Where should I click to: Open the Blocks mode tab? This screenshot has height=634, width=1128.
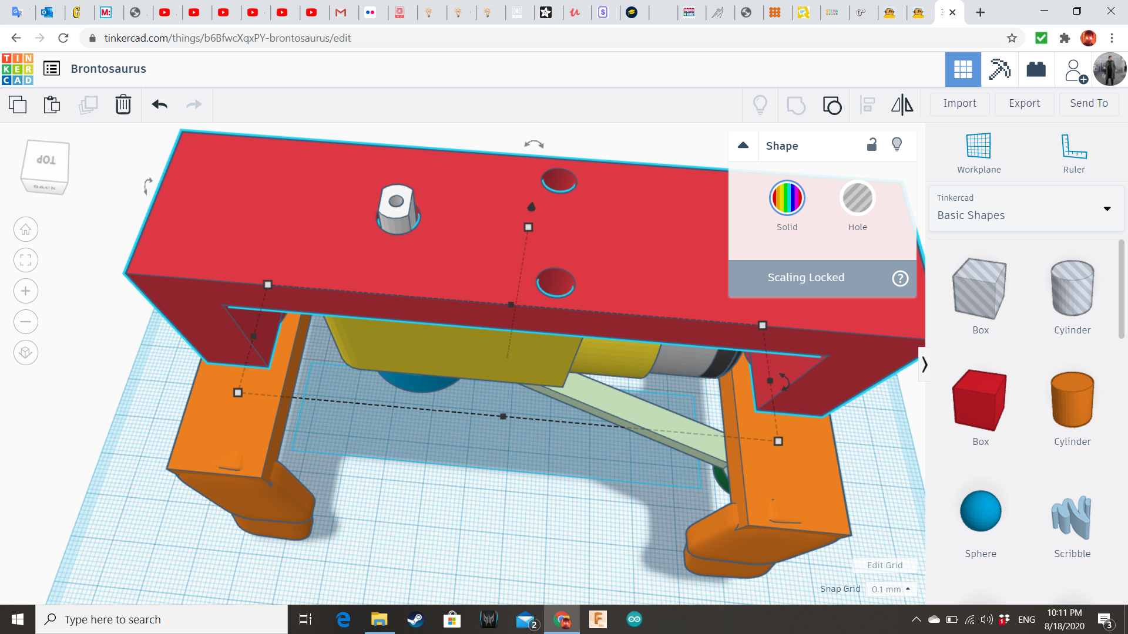tap(999, 69)
